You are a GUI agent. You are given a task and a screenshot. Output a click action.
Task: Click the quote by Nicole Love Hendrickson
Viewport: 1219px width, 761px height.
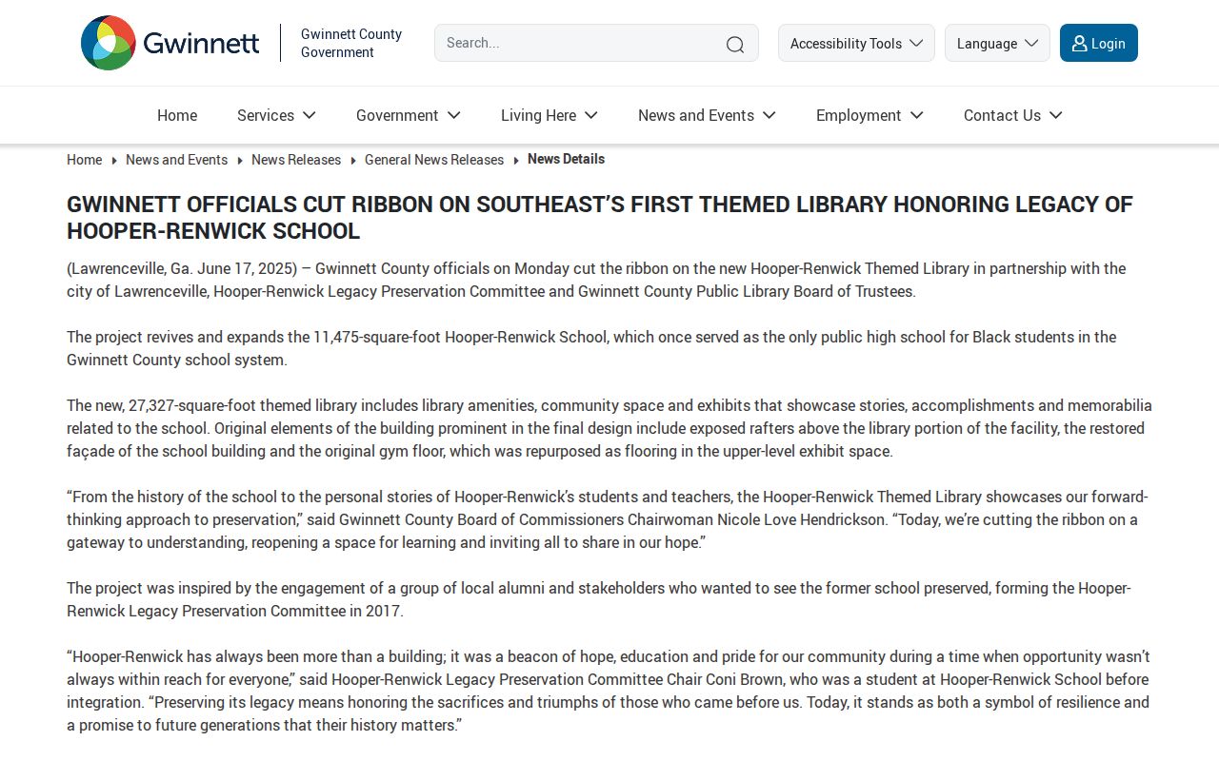coord(608,519)
